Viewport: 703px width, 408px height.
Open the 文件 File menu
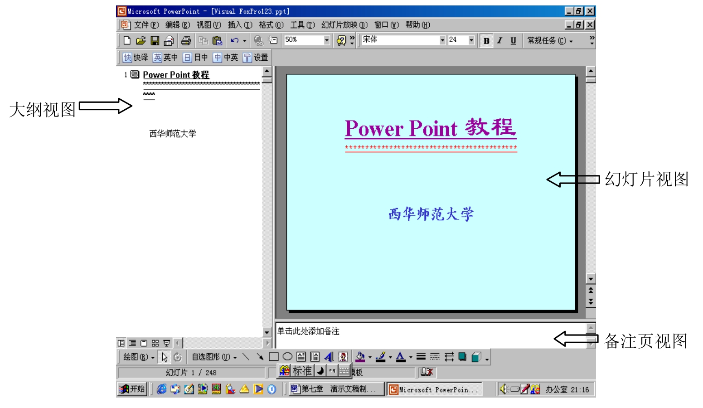146,25
